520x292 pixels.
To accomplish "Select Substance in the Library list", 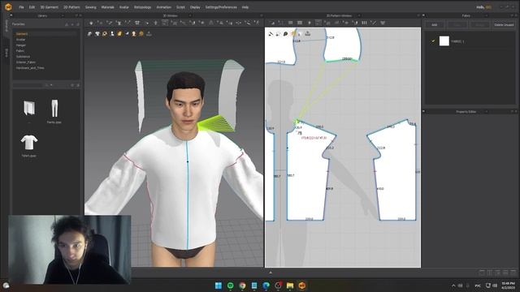I will point(23,56).
